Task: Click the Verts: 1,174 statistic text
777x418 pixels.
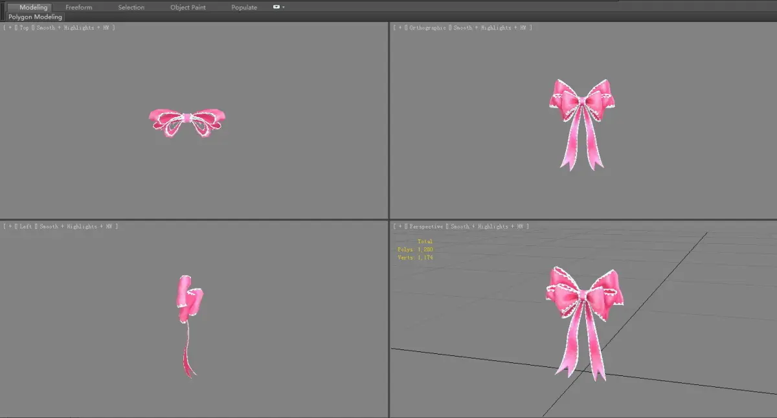Action: [x=415, y=258]
